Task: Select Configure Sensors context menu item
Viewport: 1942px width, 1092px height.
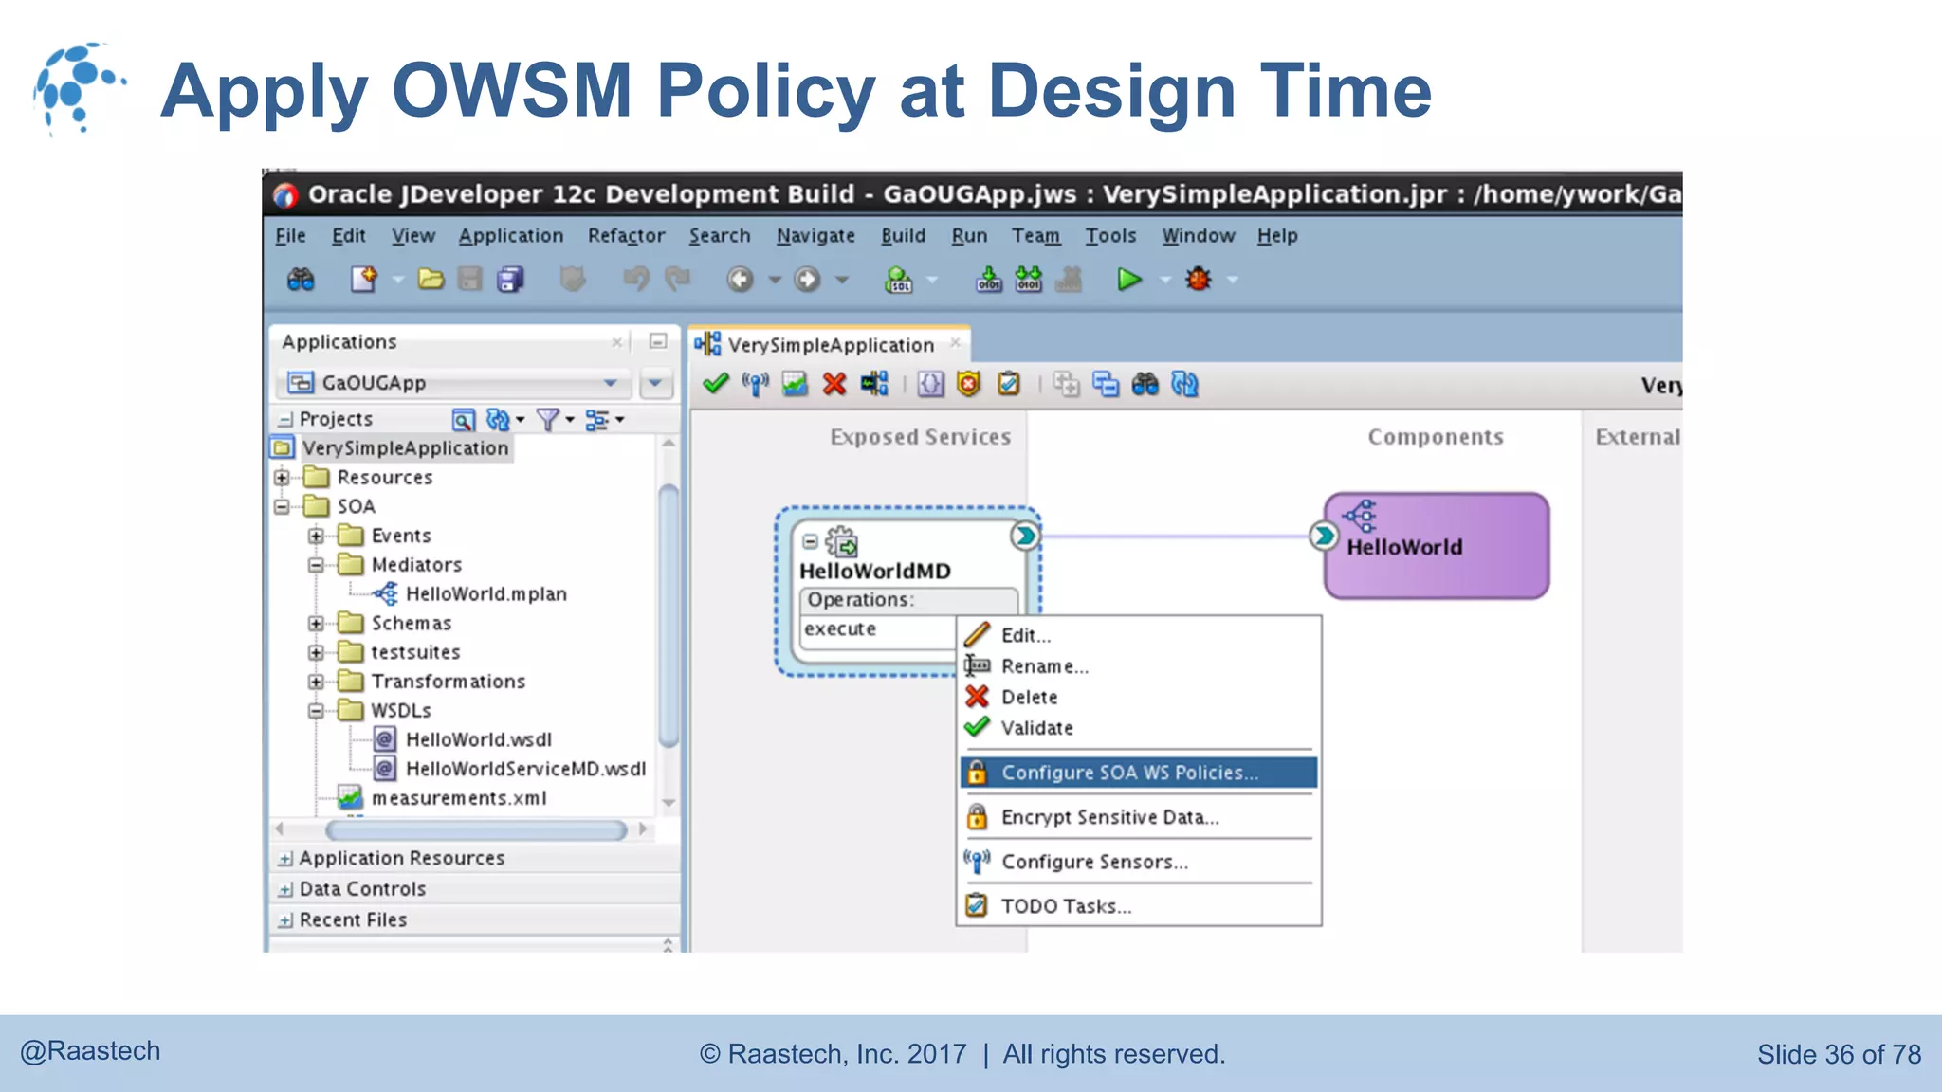Action: tap(1138, 862)
